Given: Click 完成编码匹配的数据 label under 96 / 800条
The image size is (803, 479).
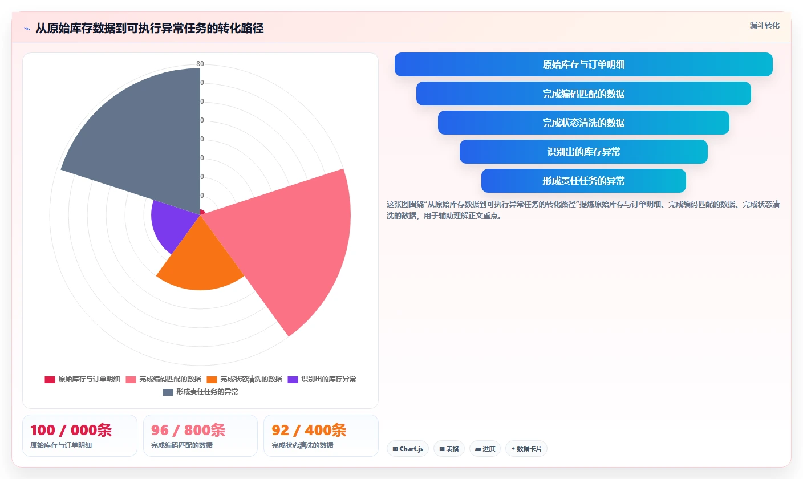Looking at the screenshot, I should click(182, 445).
